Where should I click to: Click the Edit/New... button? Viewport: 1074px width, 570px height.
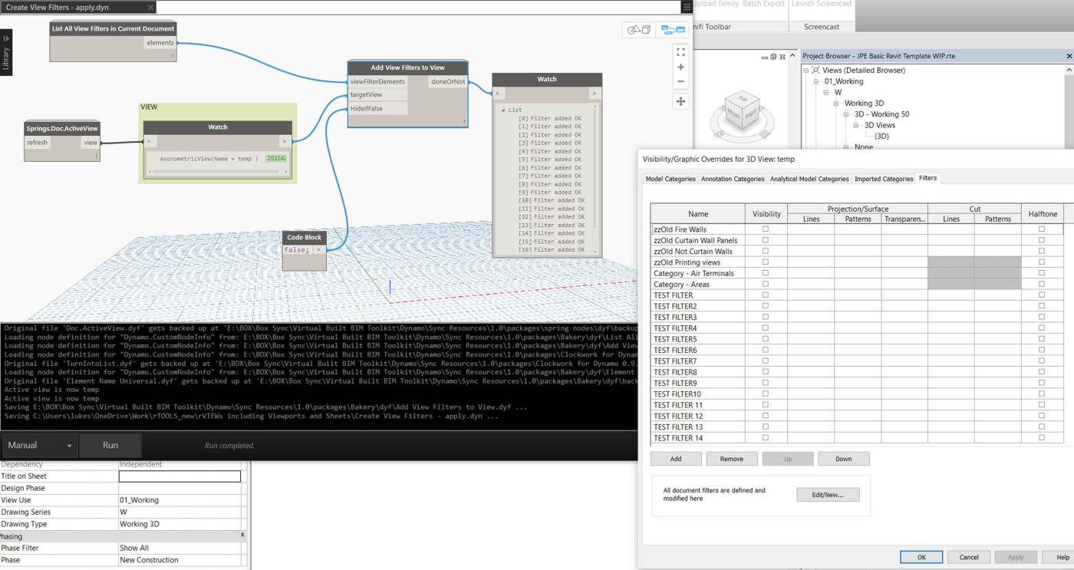[x=828, y=495]
